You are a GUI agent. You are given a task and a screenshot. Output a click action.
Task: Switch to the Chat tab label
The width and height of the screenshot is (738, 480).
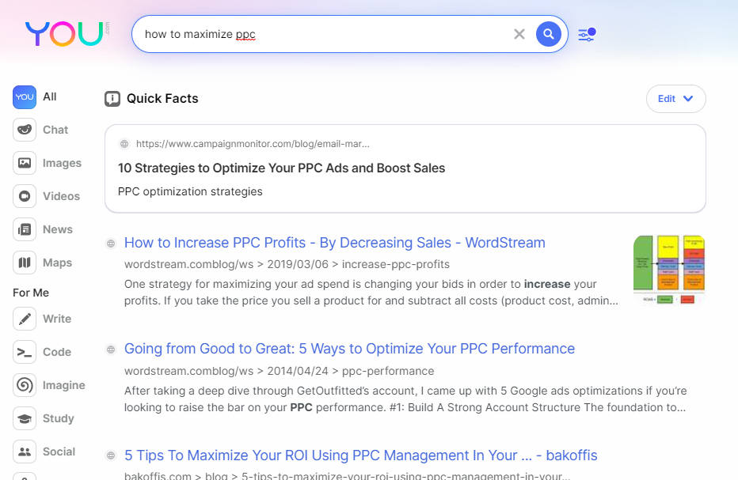tap(55, 130)
